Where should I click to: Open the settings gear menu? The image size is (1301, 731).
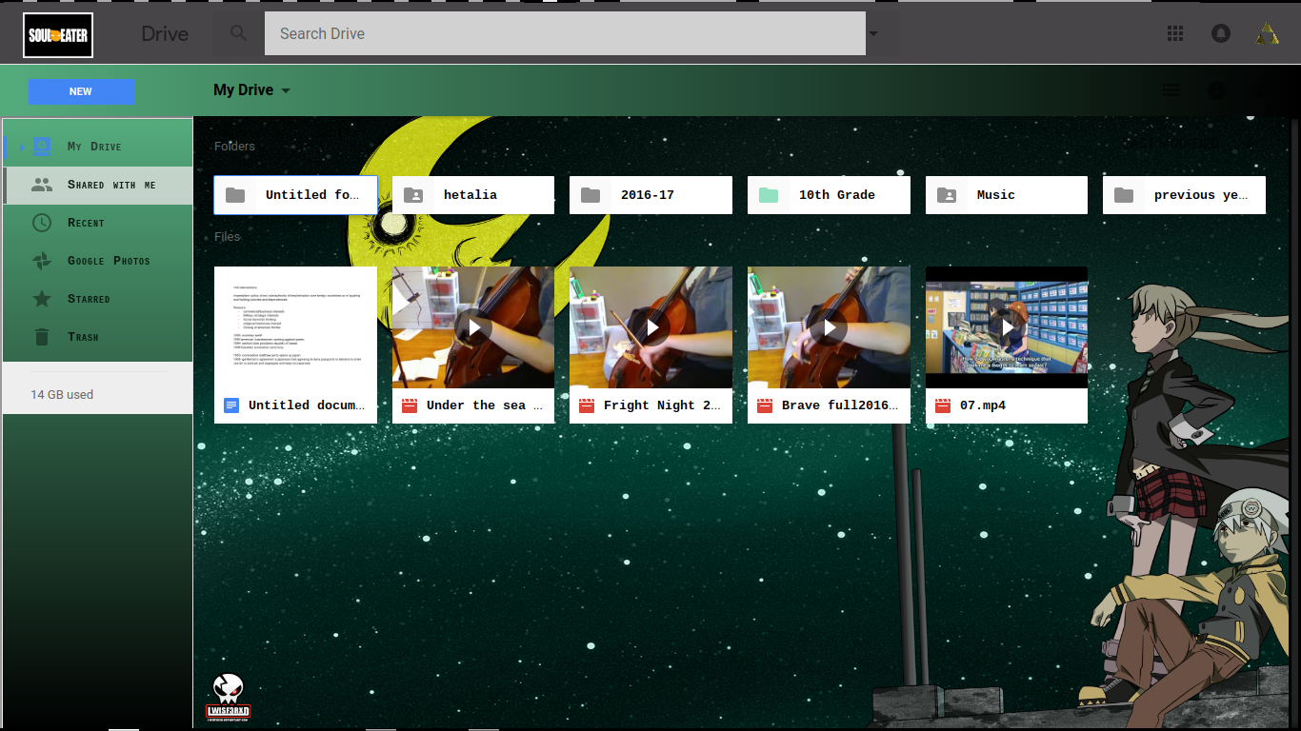click(1263, 90)
